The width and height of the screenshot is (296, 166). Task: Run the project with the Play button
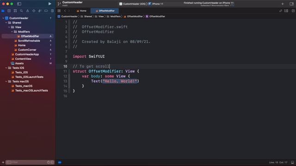[49, 4]
